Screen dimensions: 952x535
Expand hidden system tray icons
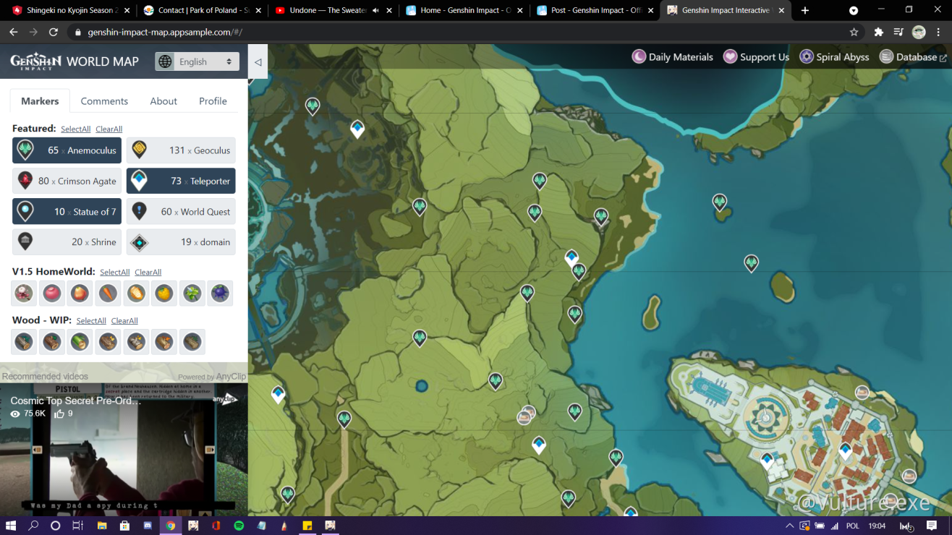click(x=789, y=526)
